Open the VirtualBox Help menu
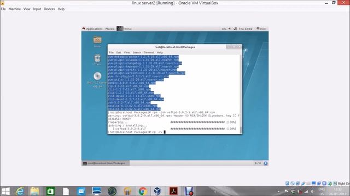The width and height of the screenshot is (350, 196). click(x=61, y=9)
